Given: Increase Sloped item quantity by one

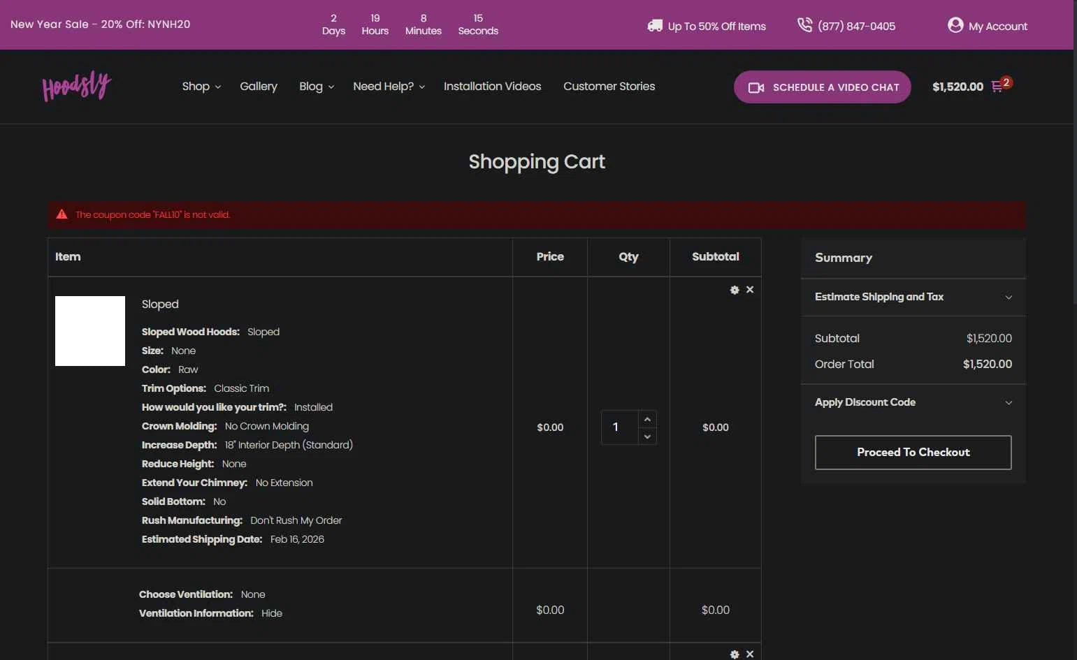Looking at the screenshot, I should click(647, 419).
